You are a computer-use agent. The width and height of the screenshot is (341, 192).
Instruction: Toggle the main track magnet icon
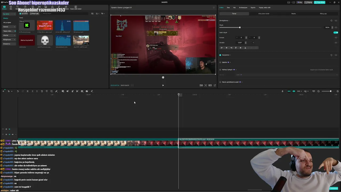click(x=289, y=91)
